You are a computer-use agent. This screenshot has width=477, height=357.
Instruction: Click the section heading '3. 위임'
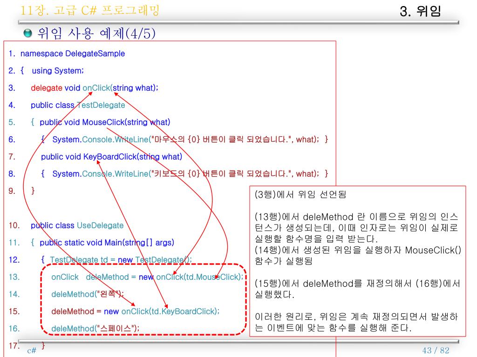(420, 11)
